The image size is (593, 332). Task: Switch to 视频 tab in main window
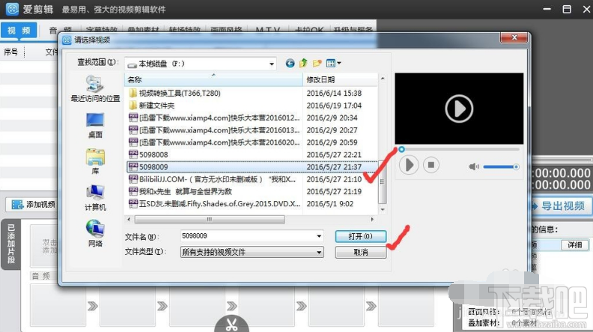coord(19,30)
